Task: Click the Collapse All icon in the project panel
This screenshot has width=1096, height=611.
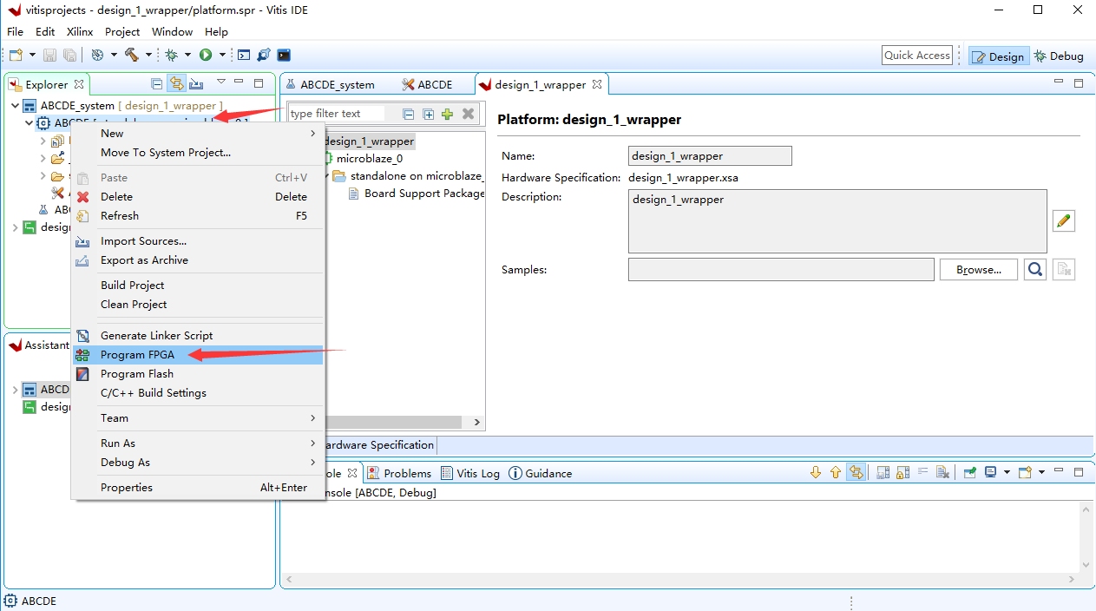Action: (156, 83)
